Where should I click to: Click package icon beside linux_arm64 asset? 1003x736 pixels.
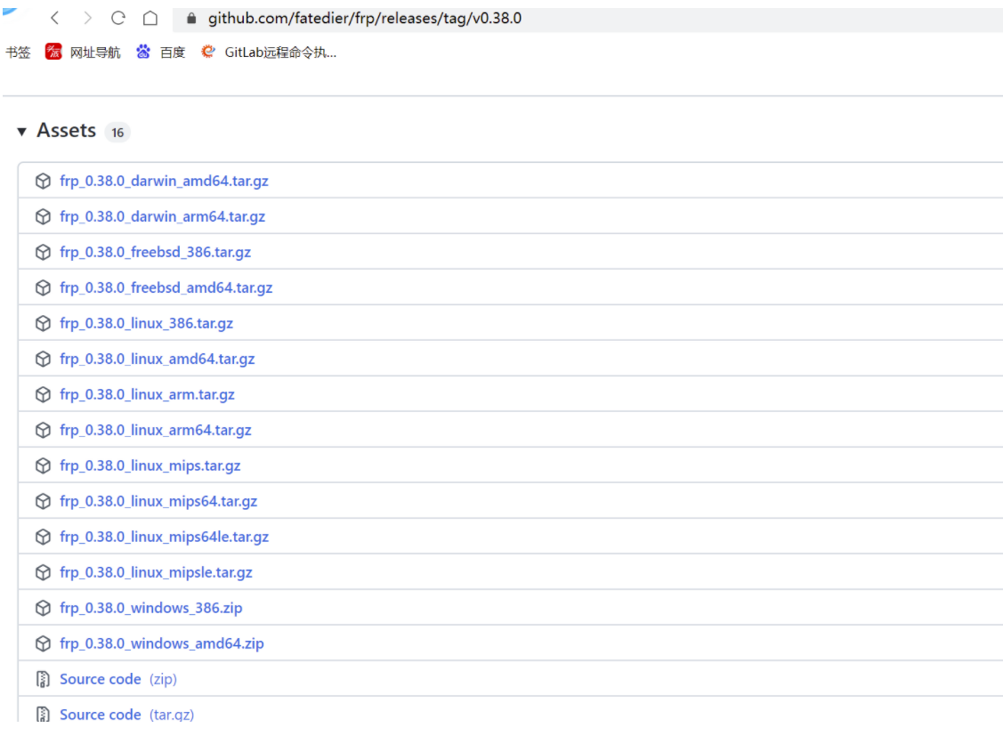tap(43, 431)
